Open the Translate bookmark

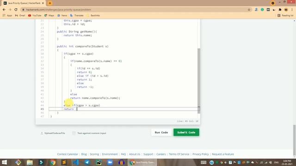point(77,15)
